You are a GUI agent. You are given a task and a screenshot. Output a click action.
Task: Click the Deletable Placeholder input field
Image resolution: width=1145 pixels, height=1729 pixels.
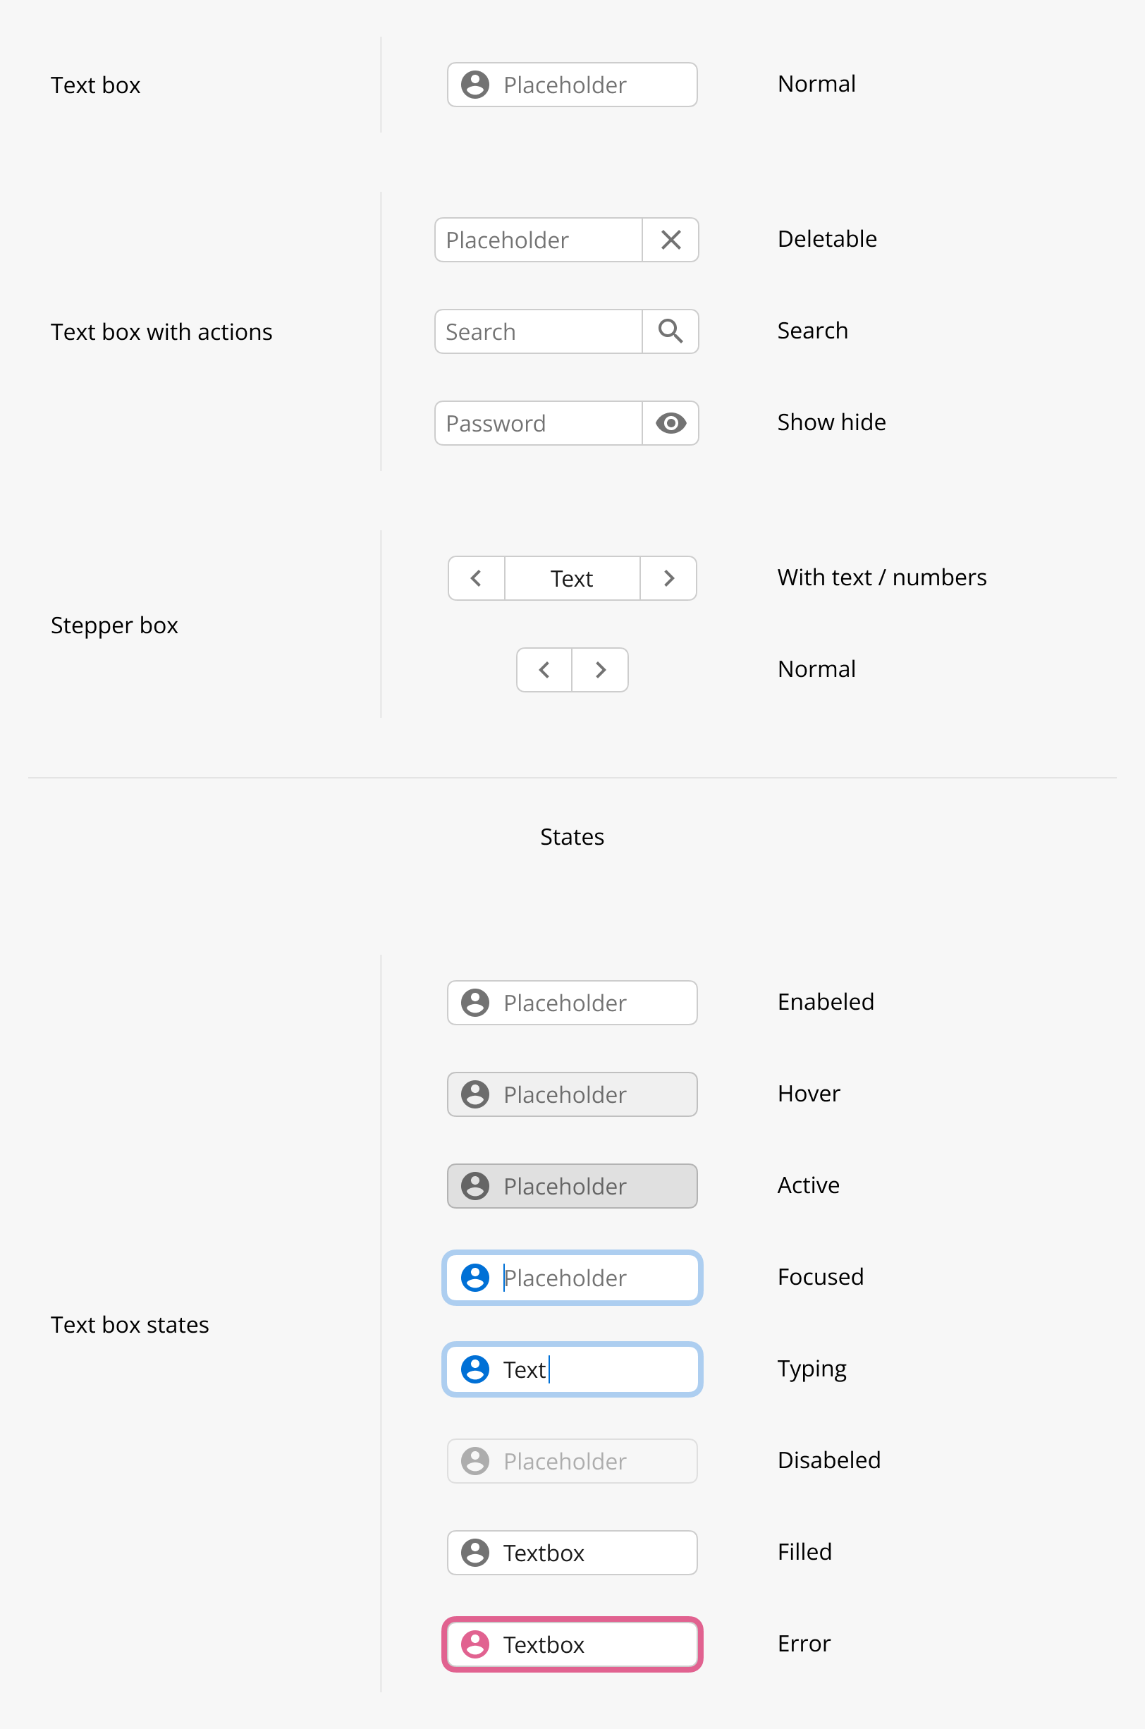[539, 240]
